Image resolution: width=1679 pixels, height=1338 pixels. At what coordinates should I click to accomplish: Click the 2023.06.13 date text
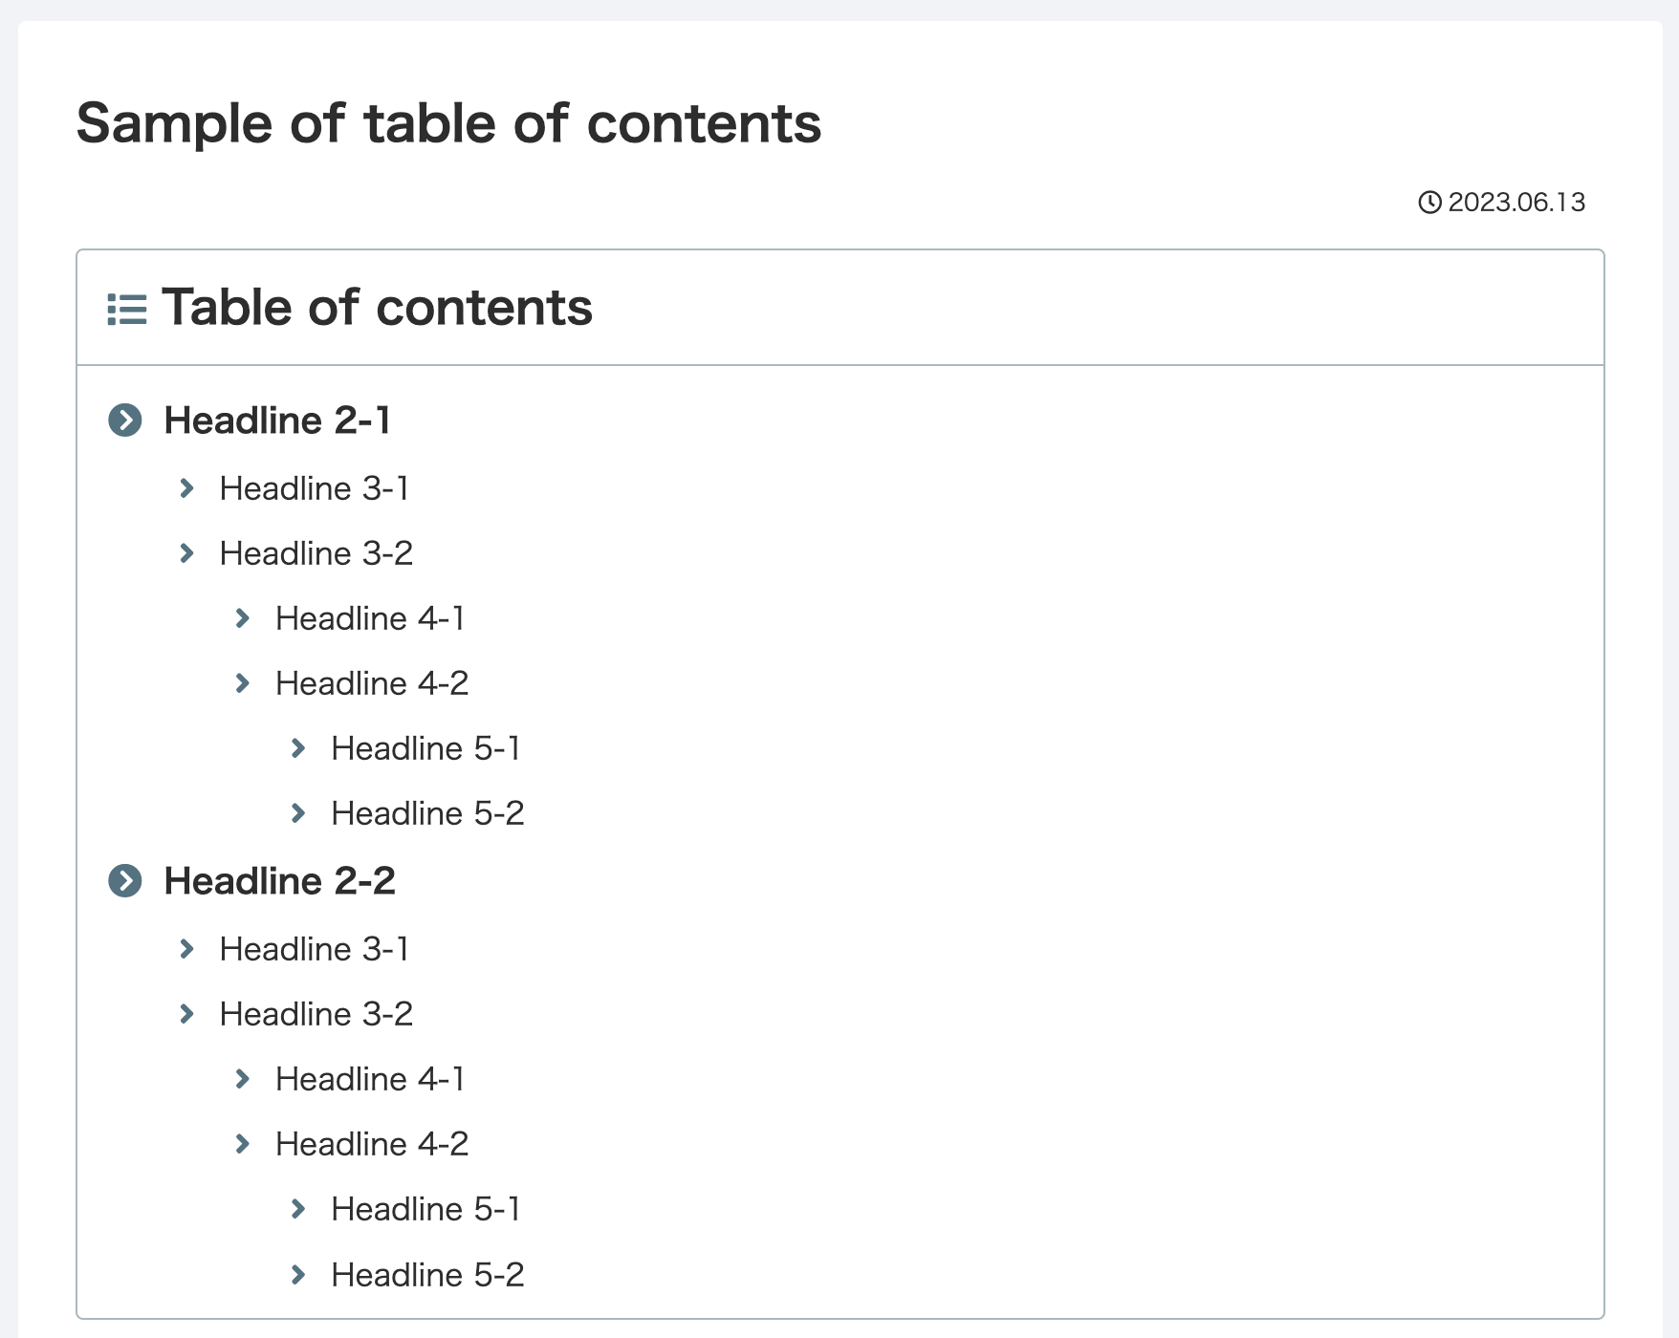[x=1516, y=203]
